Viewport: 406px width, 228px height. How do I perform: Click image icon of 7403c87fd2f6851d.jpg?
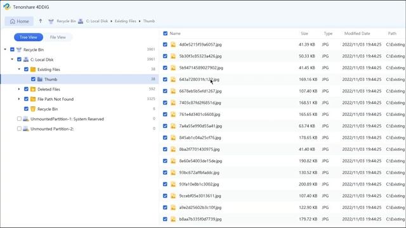(x=173, y=103)
